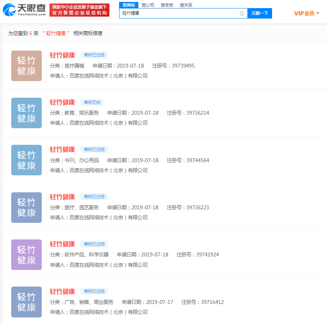Open the 轻竹健康 entry registered 2019-07-17

(x=63, y=291)
